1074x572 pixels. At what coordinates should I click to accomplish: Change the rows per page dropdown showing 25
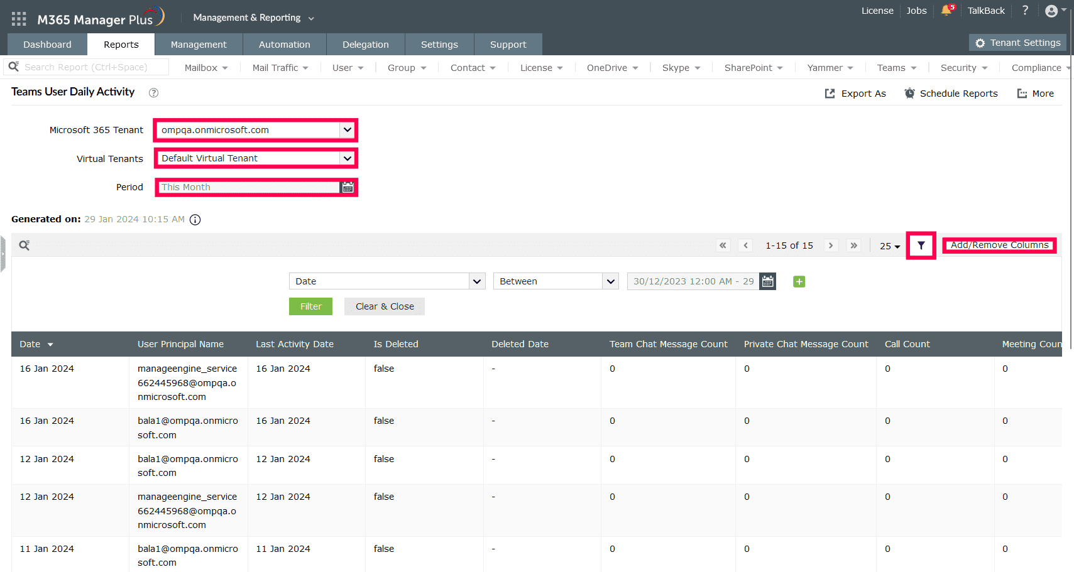coord(889,246)
